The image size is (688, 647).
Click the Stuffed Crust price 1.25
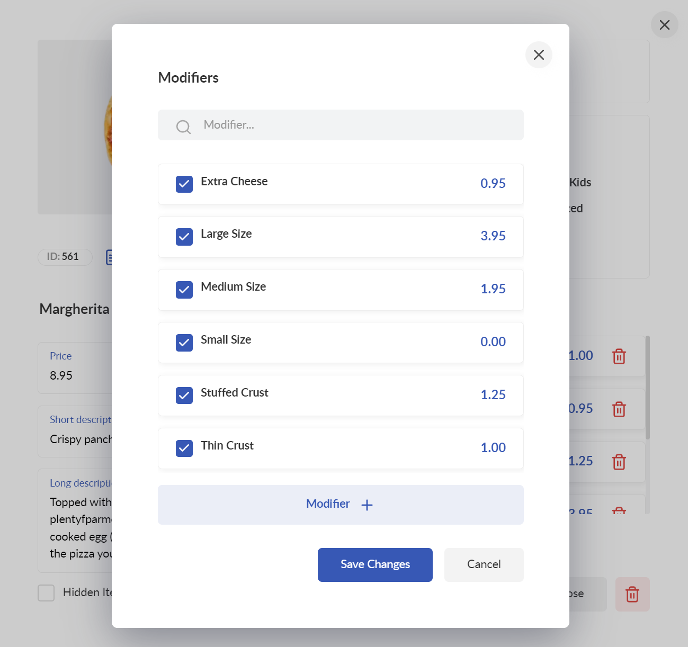pos(493,395)
